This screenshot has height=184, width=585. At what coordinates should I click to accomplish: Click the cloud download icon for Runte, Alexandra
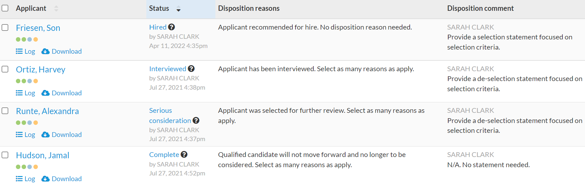(45, 134)
